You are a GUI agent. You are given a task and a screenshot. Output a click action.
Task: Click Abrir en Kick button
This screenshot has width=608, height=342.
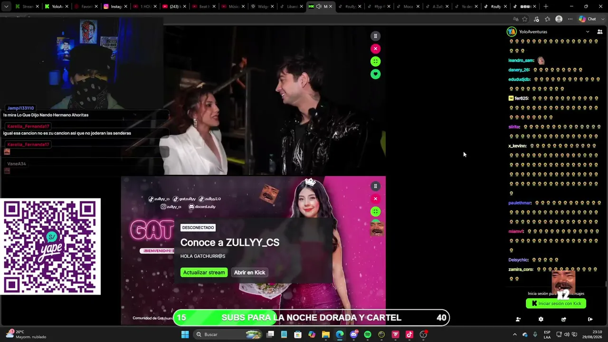click(x=249, y=272)
